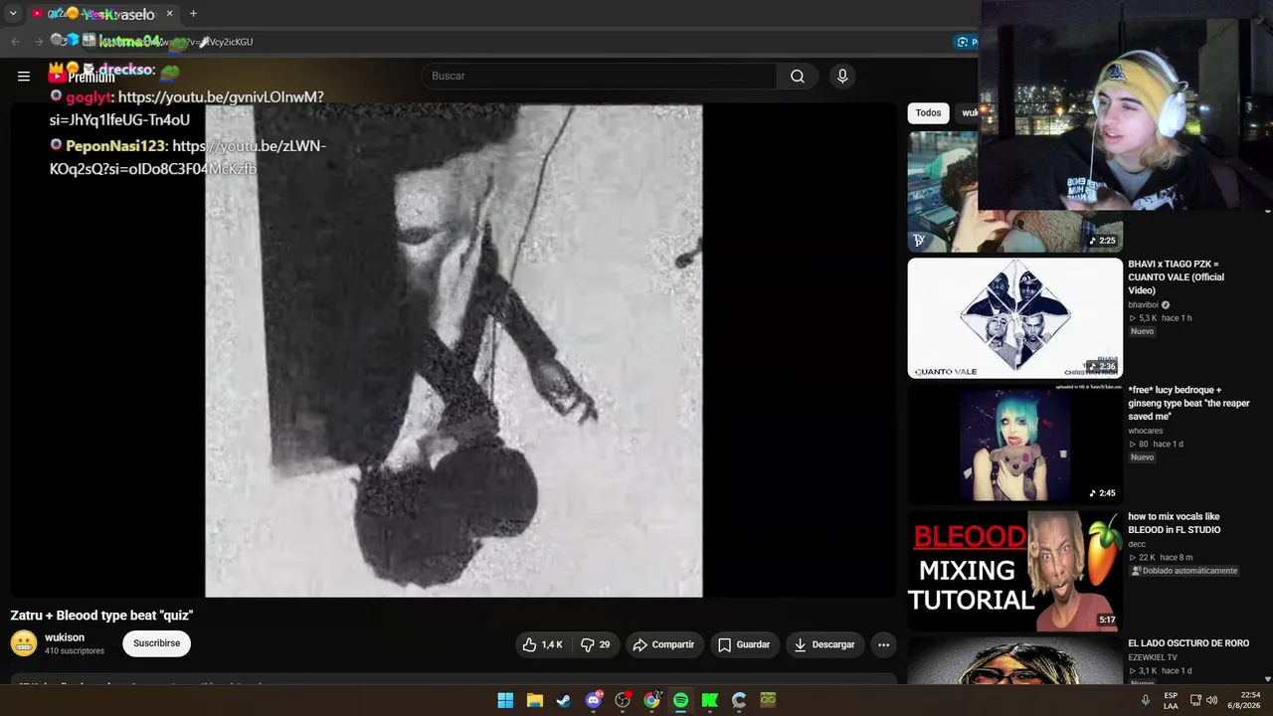
Task: Open Steam from the taskbar
Action: (564, 700)
